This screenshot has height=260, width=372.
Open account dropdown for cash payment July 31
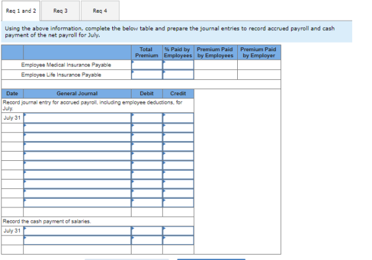(77, 231)
